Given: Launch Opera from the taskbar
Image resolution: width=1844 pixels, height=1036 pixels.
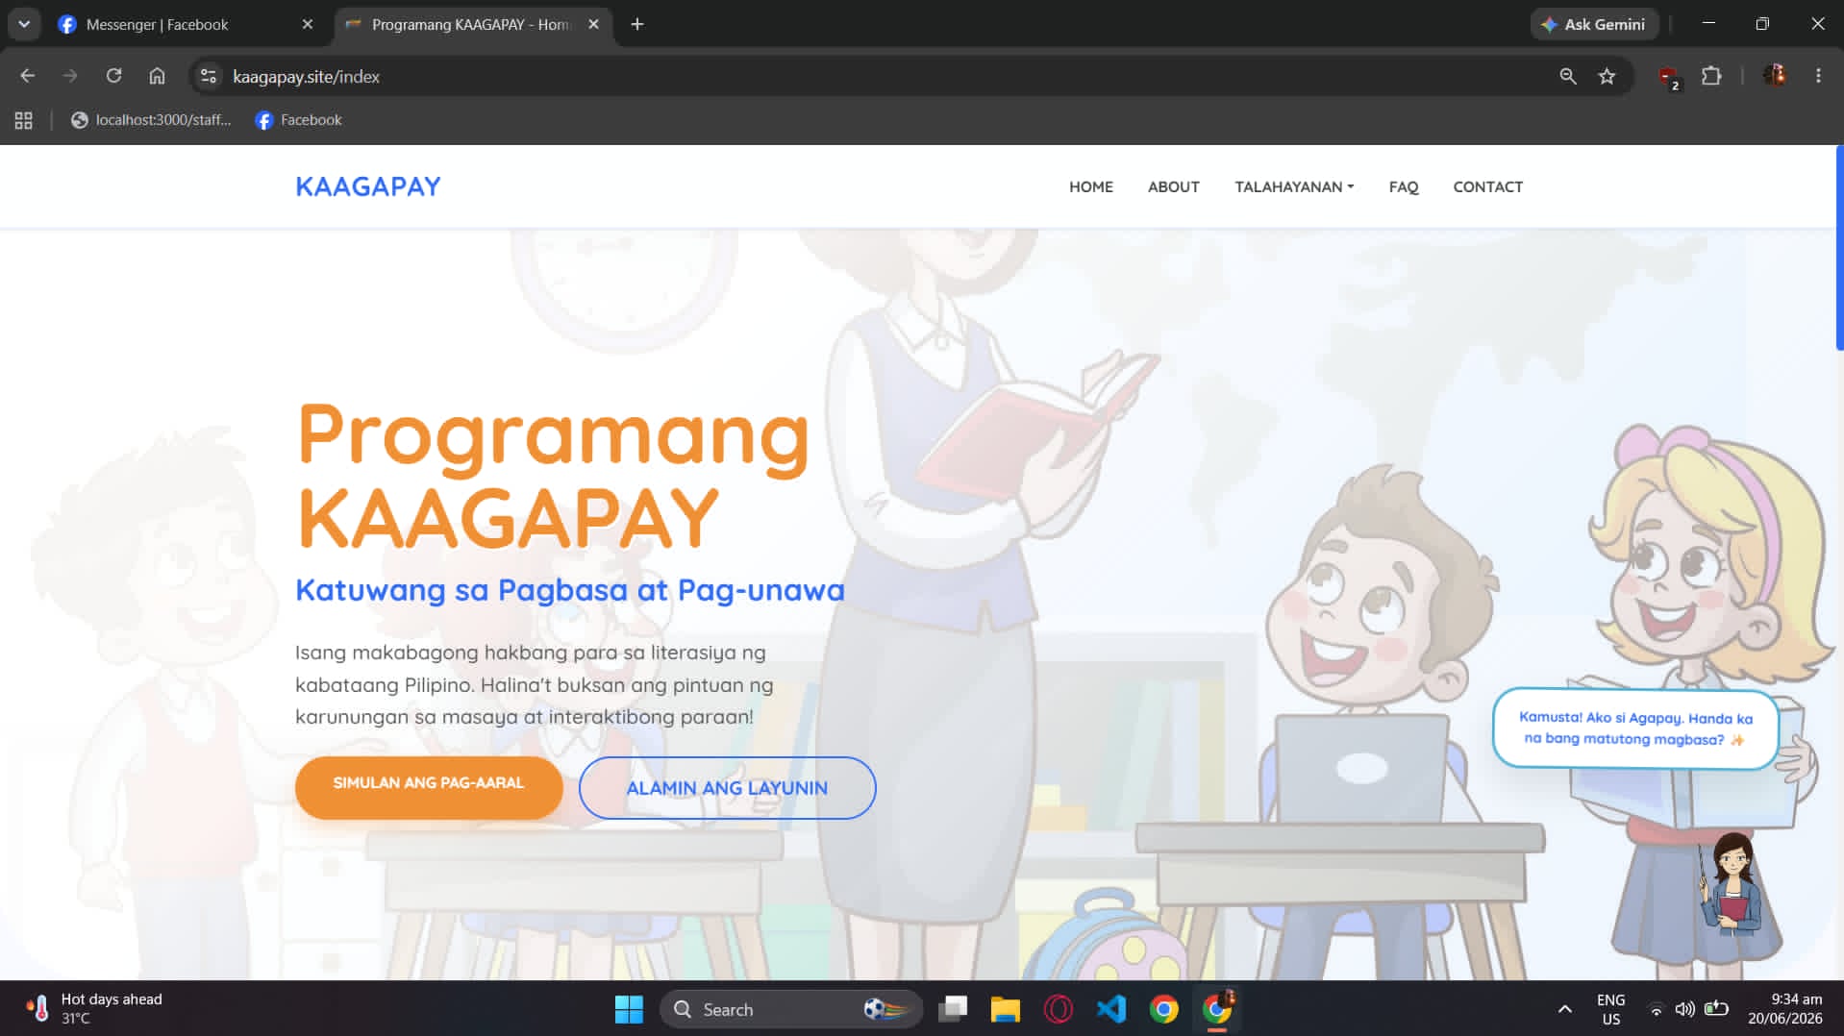Looking at the screenshot, I should [x=1058, y=1009].
